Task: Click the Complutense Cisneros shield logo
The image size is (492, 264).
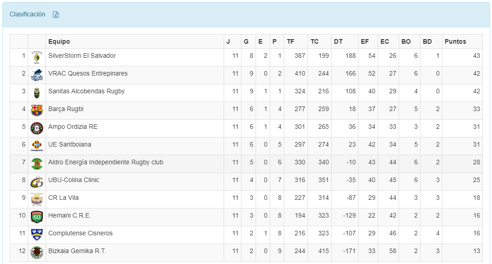Action: point(36,235)
